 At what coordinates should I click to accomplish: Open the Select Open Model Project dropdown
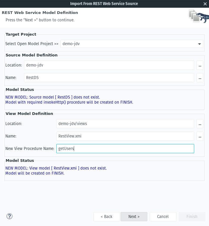click(x=132, y=44)
